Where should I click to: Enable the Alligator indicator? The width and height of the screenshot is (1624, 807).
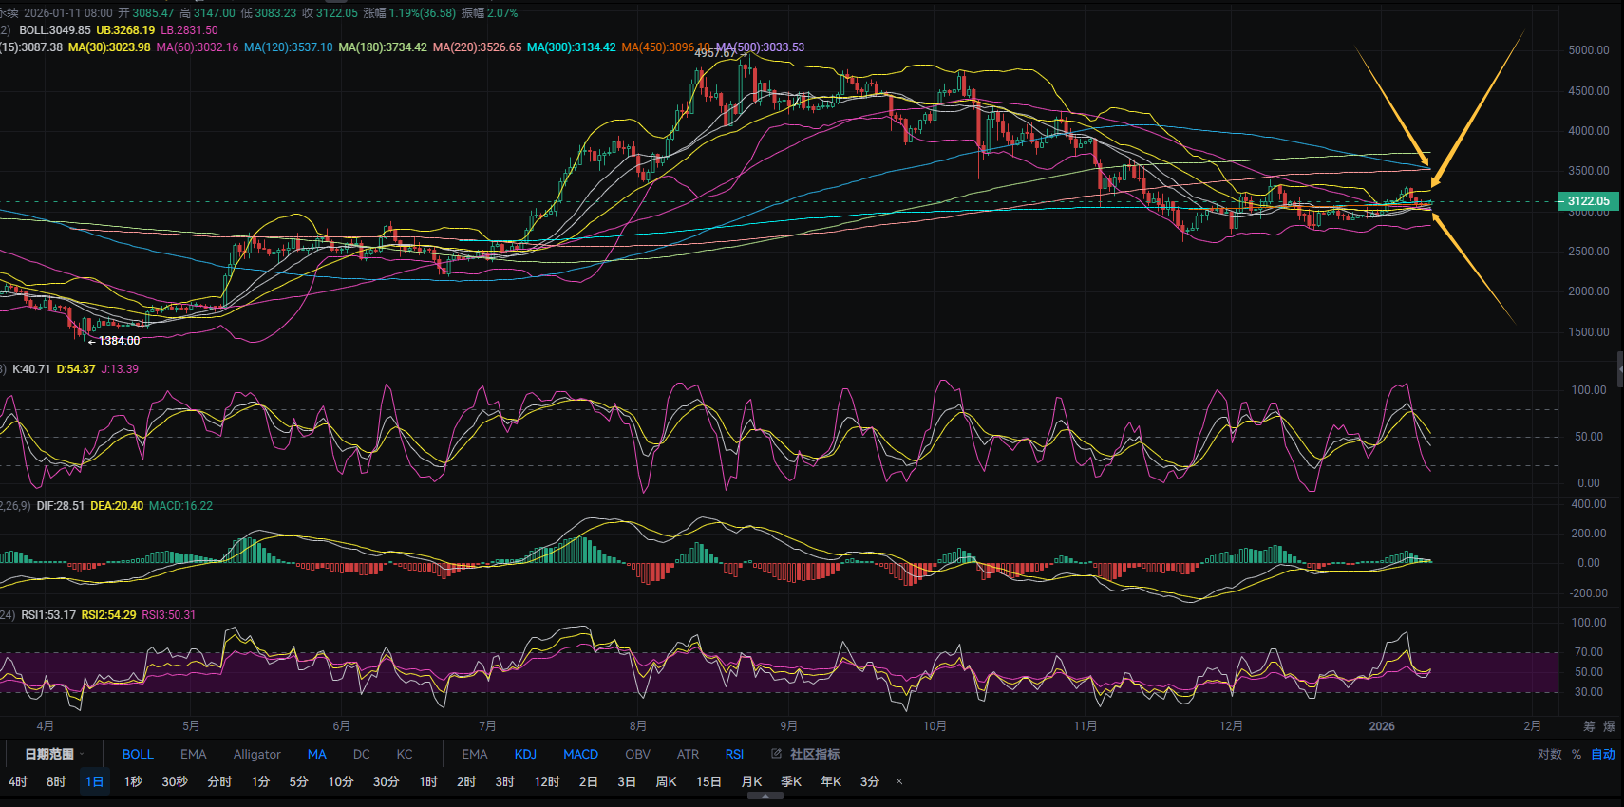point(256,754)
